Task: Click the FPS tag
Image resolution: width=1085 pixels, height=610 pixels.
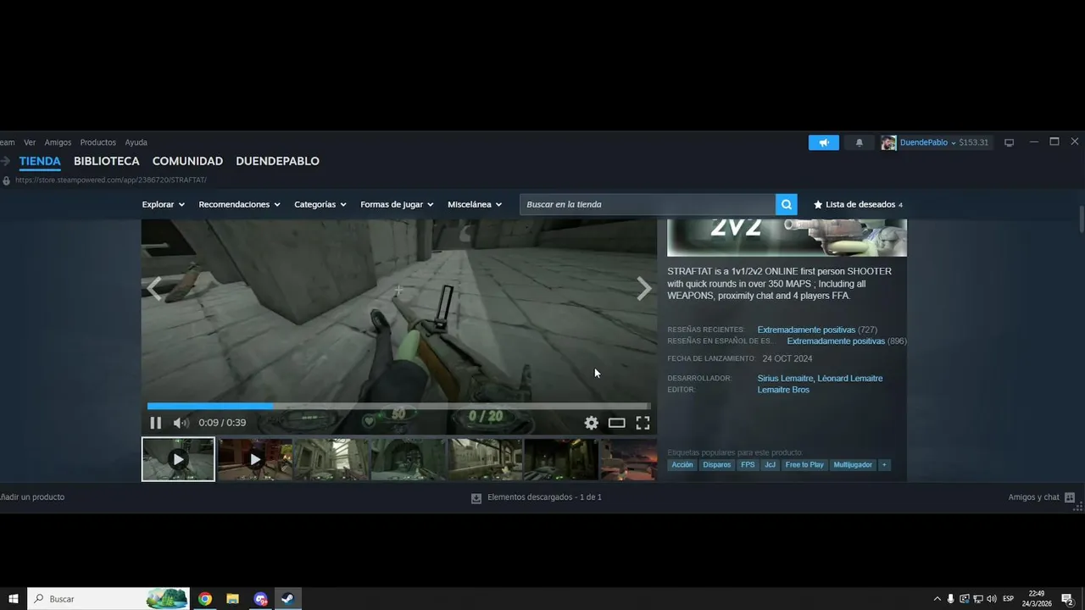Action: click(748, 465)
